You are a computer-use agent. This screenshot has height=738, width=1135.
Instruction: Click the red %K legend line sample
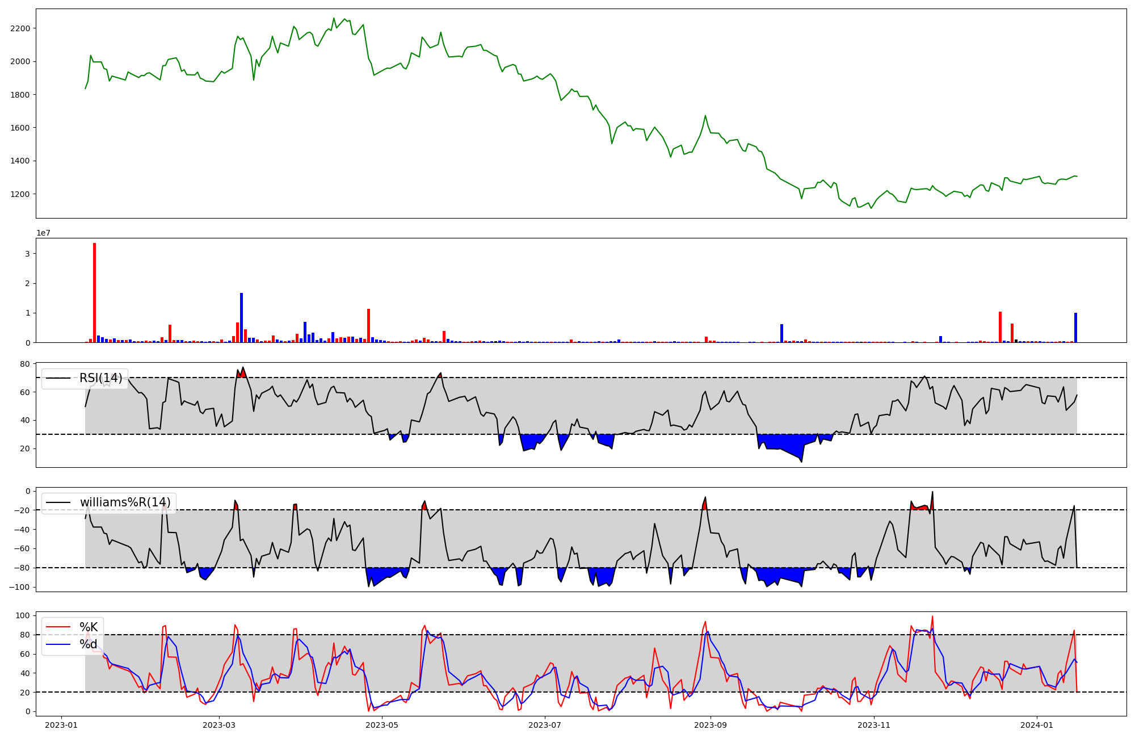tap(58, 627)
